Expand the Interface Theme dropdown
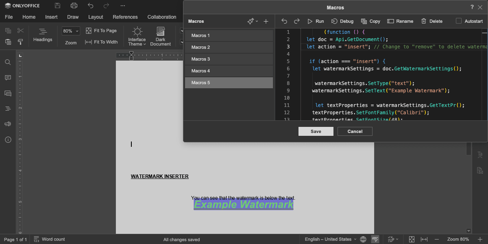The image size is (488, 244). click(x=137, y=37)
